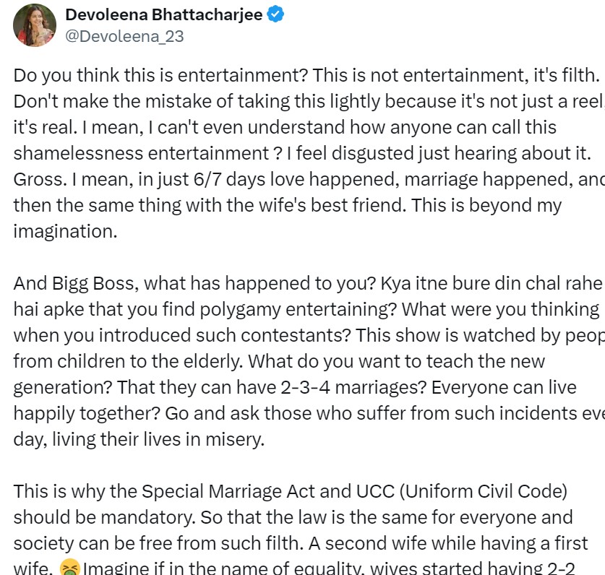
Task: Click Devoleena's profile avatar photo
Action: pos(35,25)
